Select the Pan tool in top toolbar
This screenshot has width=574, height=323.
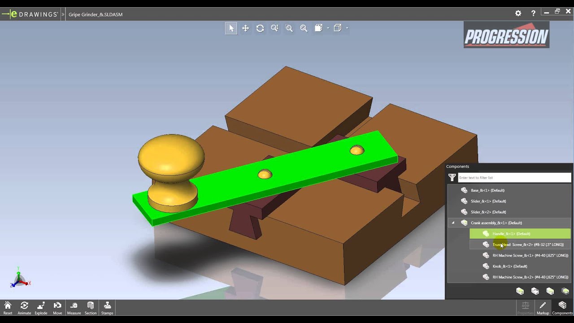[245, 28]
